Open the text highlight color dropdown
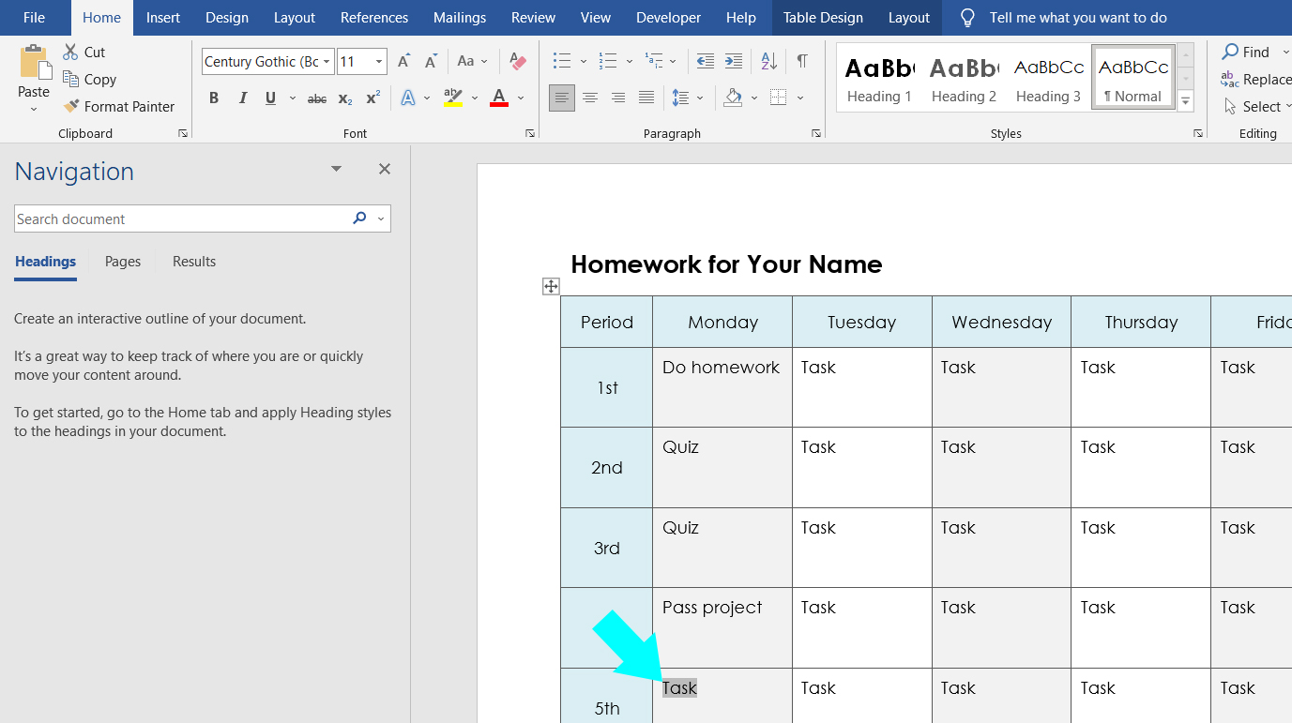This screenshot has width=1292, height=723. pos(473,98)
